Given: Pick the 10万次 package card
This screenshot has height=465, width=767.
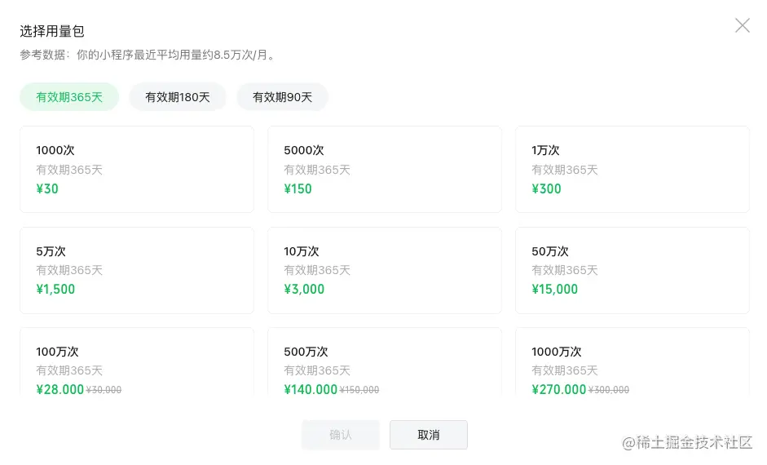Looking at the screenshot, I should coord(384,270).
